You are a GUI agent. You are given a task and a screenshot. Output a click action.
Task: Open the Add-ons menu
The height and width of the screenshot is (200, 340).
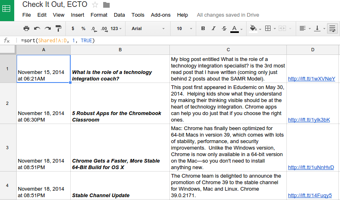160,15
